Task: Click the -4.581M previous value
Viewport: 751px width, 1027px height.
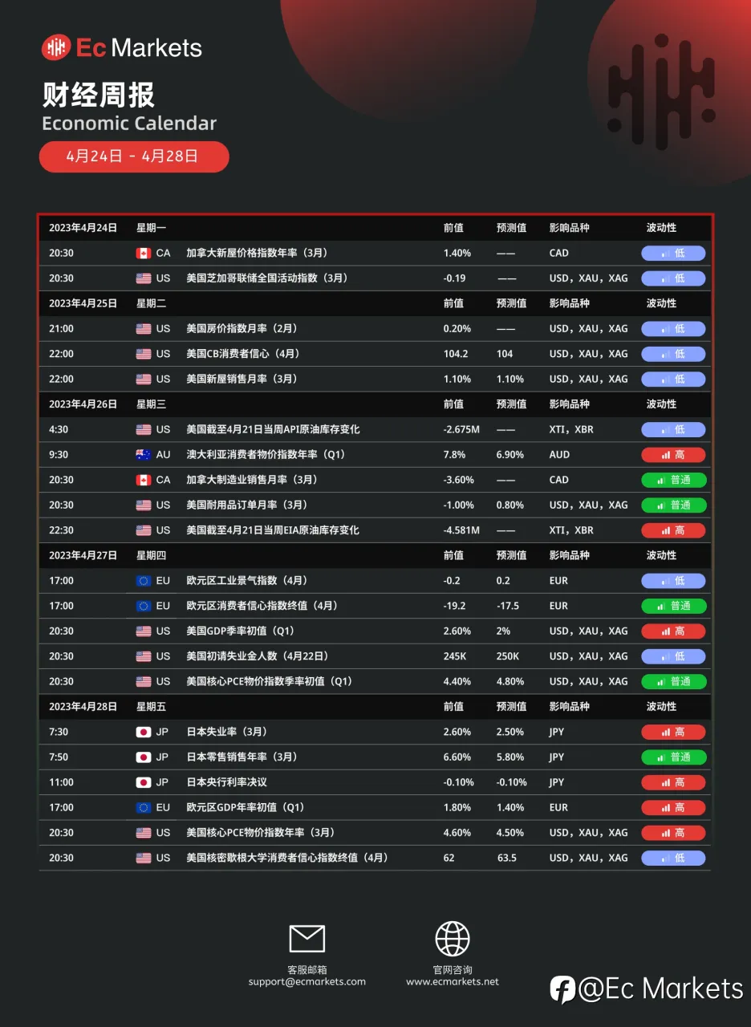Action: pyautogui.click(x=461, y=530)
